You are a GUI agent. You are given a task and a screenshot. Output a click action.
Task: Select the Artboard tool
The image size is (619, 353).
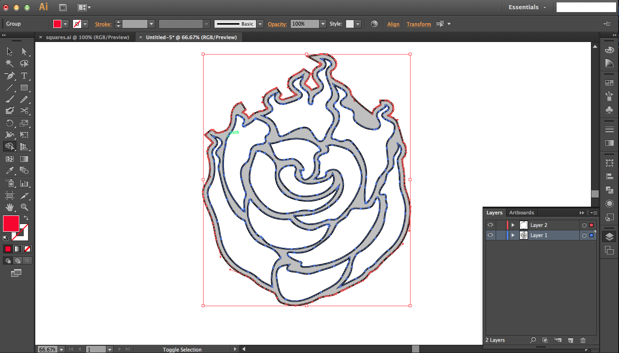10,196
